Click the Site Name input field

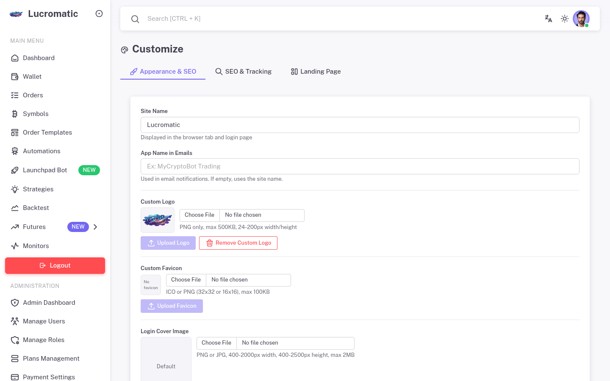tap(360, 125)
